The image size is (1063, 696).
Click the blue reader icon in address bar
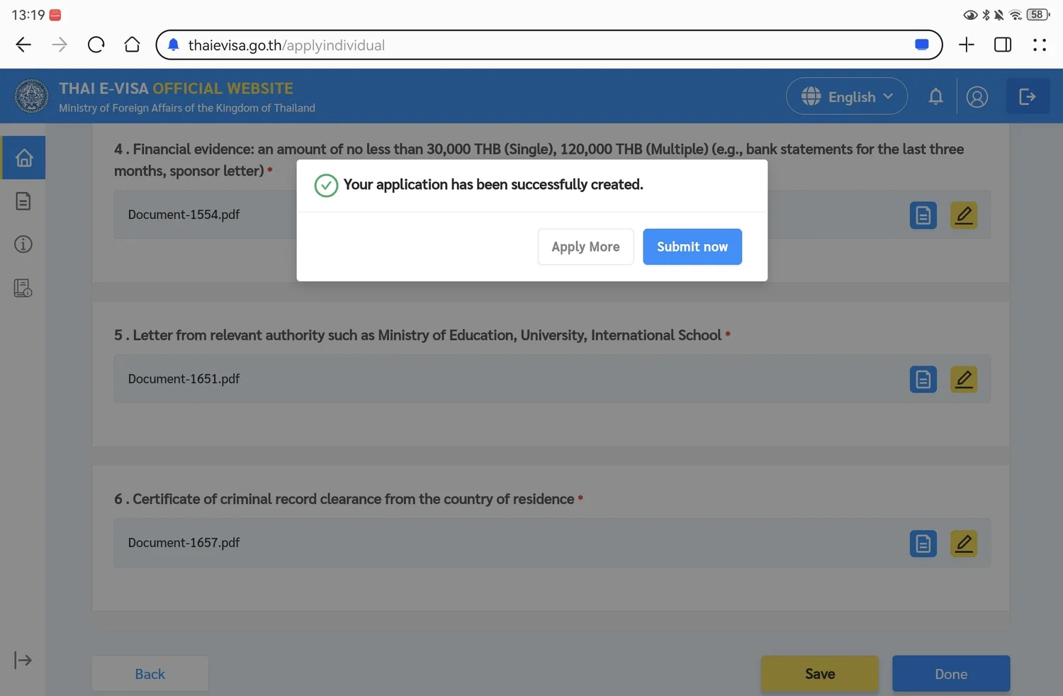[x=921, y=45]
